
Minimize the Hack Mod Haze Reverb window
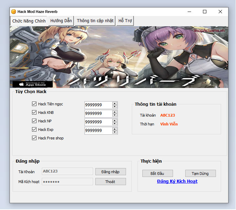189,12
